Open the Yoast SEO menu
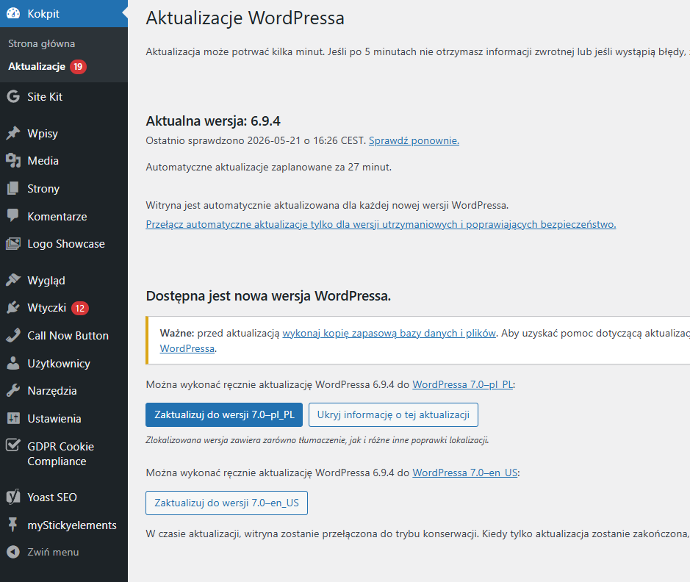 click(x=64, y=497)
